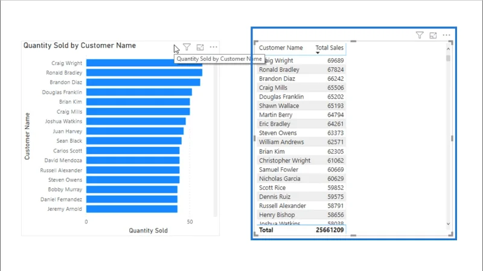
Task: Open more options on bar chart visual
Action: tap(213, 48)
